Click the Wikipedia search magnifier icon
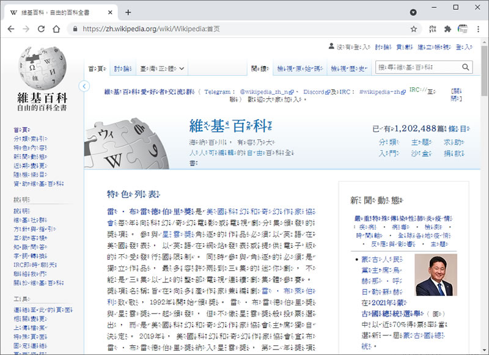Viewport: 489px width, 355px height. click(465, 67)
